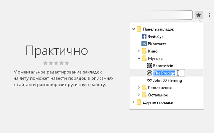The width and height of the screenshot is (214, 133).
Task: Click the Развлечения folder icon
Action: [144, 88]
